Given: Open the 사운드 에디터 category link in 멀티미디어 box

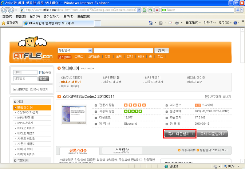Looking at the screenshot, I should click(x=111, y=82).
